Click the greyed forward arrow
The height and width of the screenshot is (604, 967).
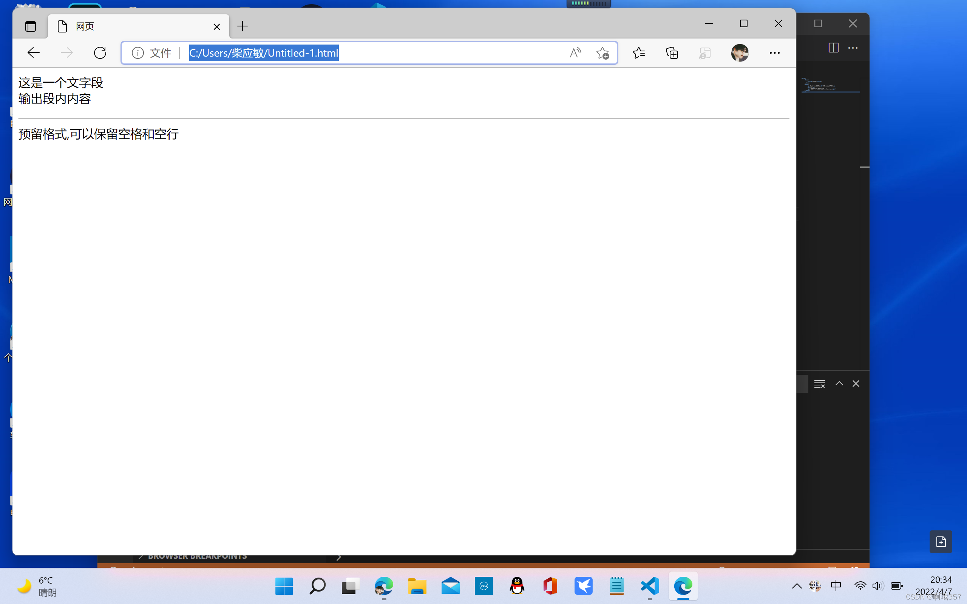coord(67,53)
